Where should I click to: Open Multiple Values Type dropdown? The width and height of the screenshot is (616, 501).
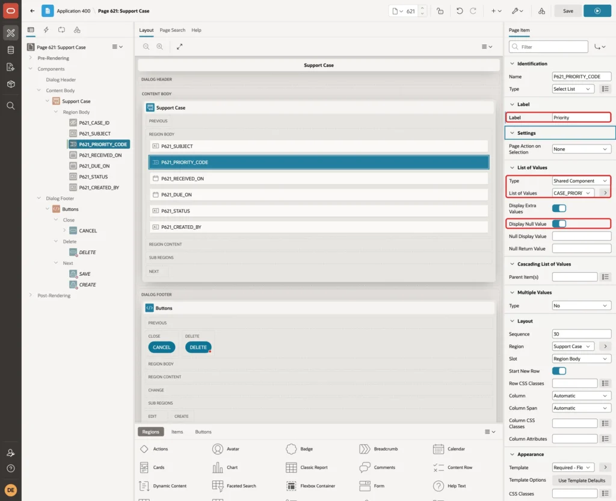pos(582,305)
